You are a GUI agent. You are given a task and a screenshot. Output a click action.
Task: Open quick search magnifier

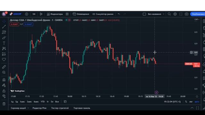[x=169, y=14]
